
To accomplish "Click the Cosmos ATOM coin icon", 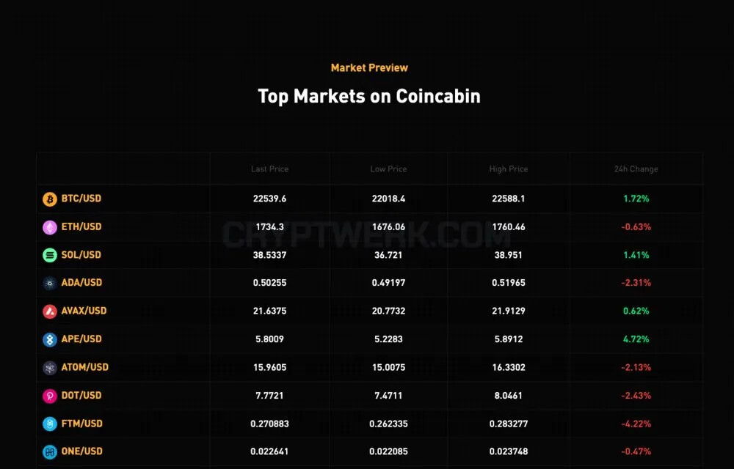I will tap(50, 368).
